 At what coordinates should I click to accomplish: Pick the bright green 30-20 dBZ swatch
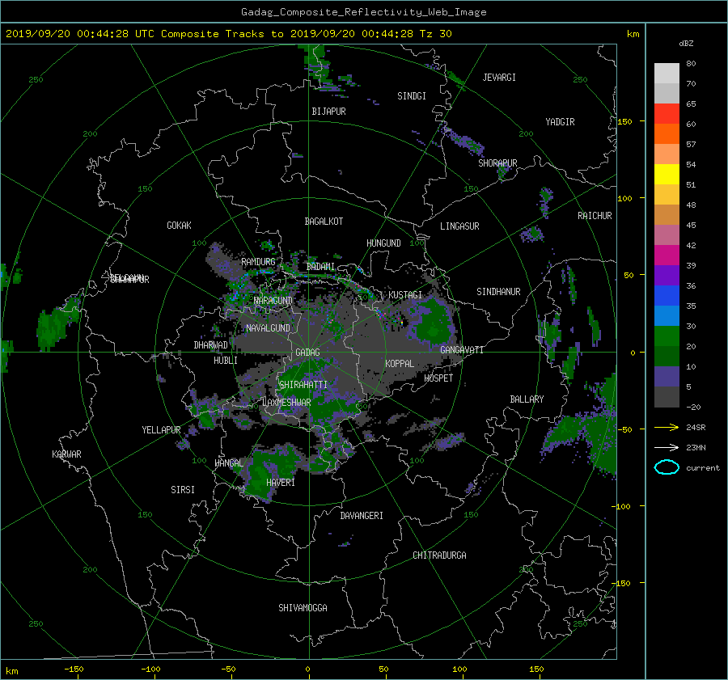(667, 336)
